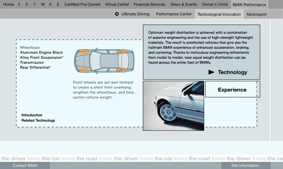The width and height of the screenshot is (283, 169).
Task: Click the circular play icon beside Ultimate Driving
Action: coord(117,14)
